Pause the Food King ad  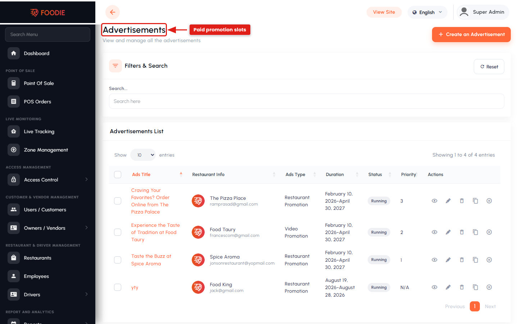(489, 287)
